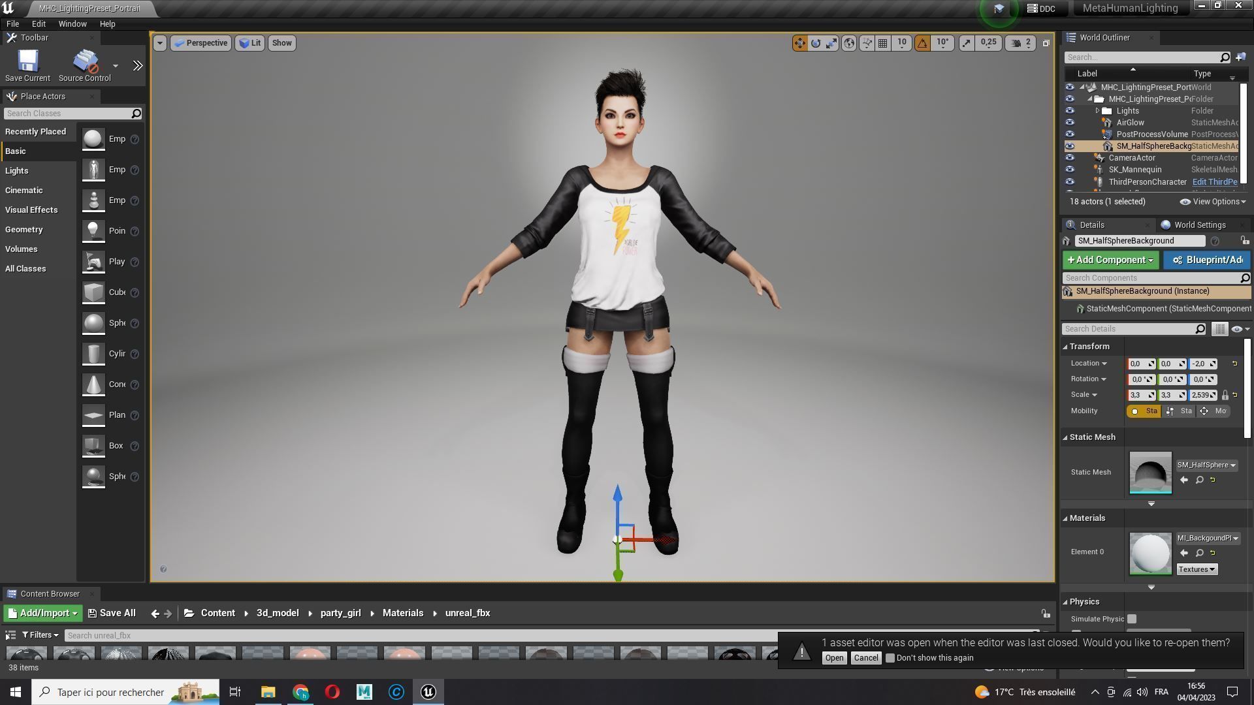Select the rotate gizmo mode
Image resolution: width=1254 pixels, height=705 pixels.
[816, 43]
